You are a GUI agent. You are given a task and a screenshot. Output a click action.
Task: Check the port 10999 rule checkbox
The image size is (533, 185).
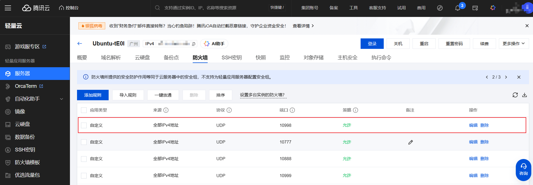pyautogui.click(x=84, y=176)
